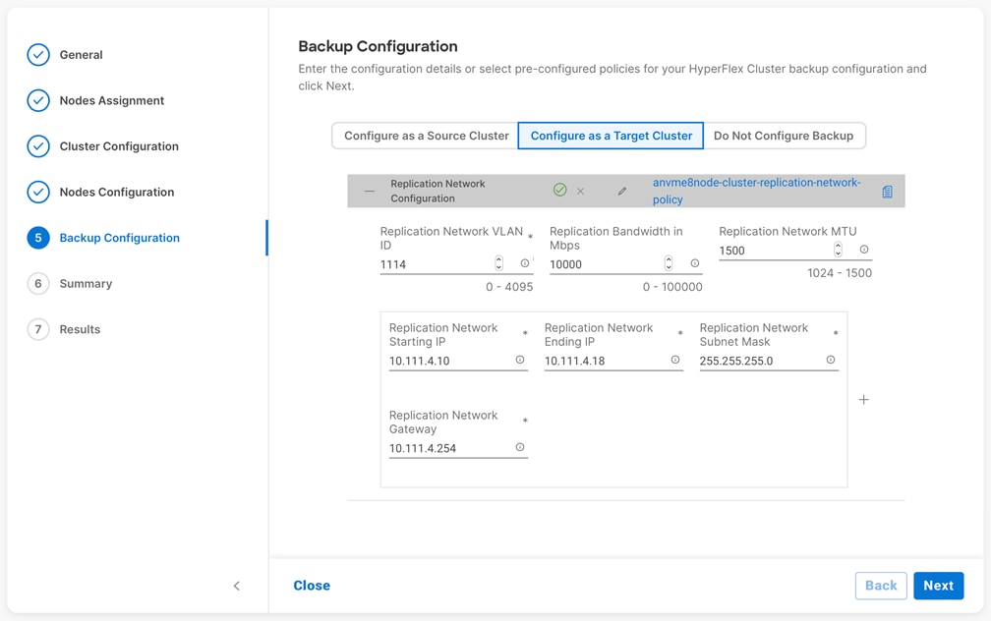Adjust VLAN ID using the stepper arrows

tap(498, 263)
